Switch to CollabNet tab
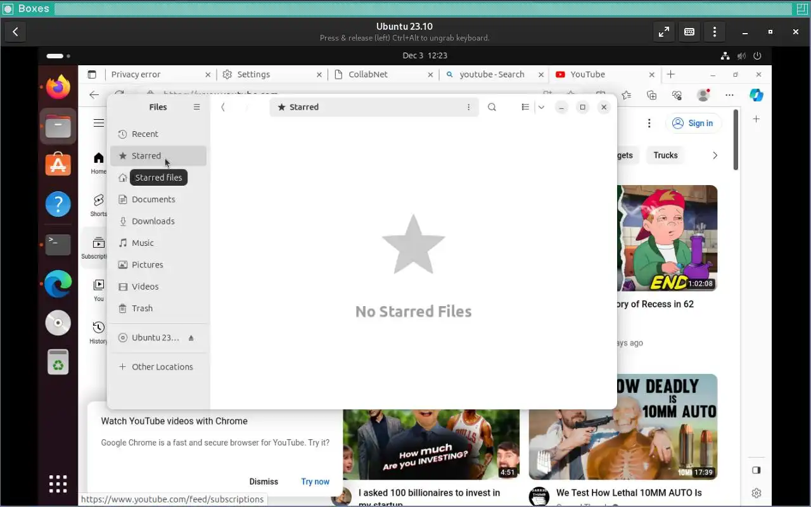Screen dimensions: 811x507 [383, 74]
